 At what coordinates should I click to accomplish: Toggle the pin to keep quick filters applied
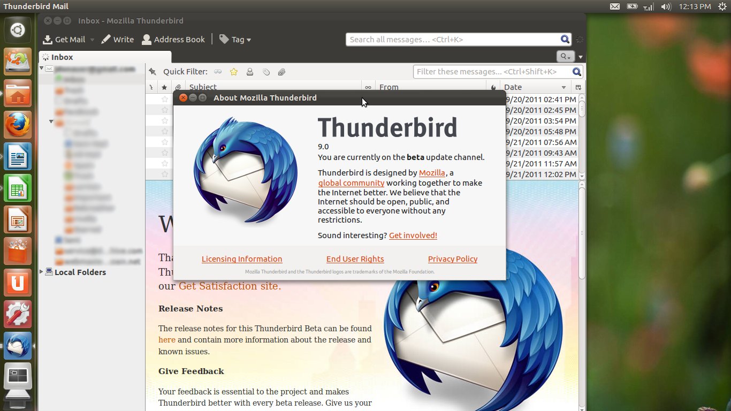click(x=153, y=72)
